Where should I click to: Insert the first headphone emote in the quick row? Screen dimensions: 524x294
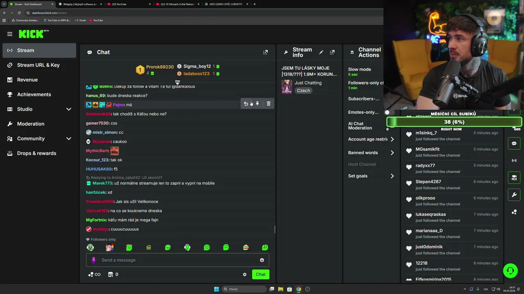coord(90,247)
